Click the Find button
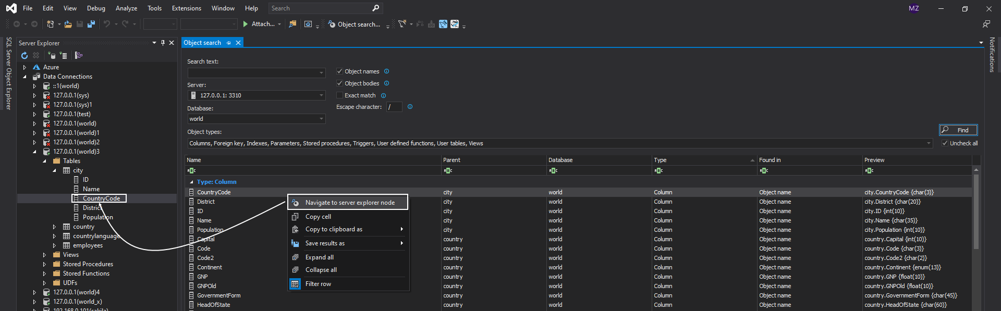 click(958, 130)
